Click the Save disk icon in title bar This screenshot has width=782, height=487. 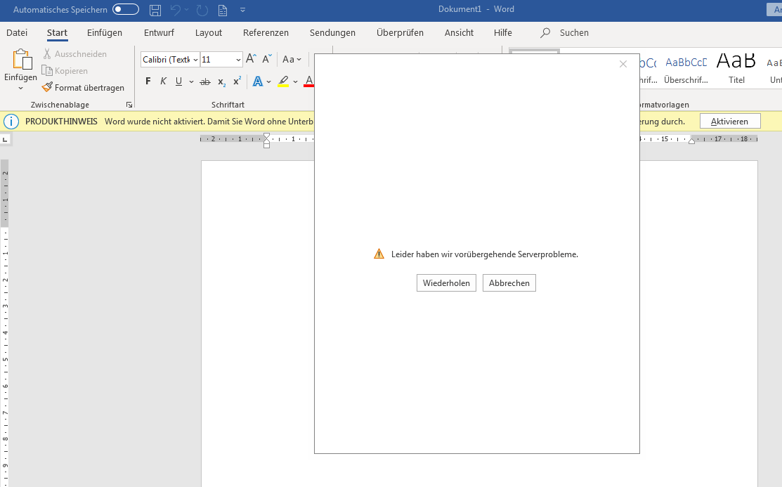point(155,10)
